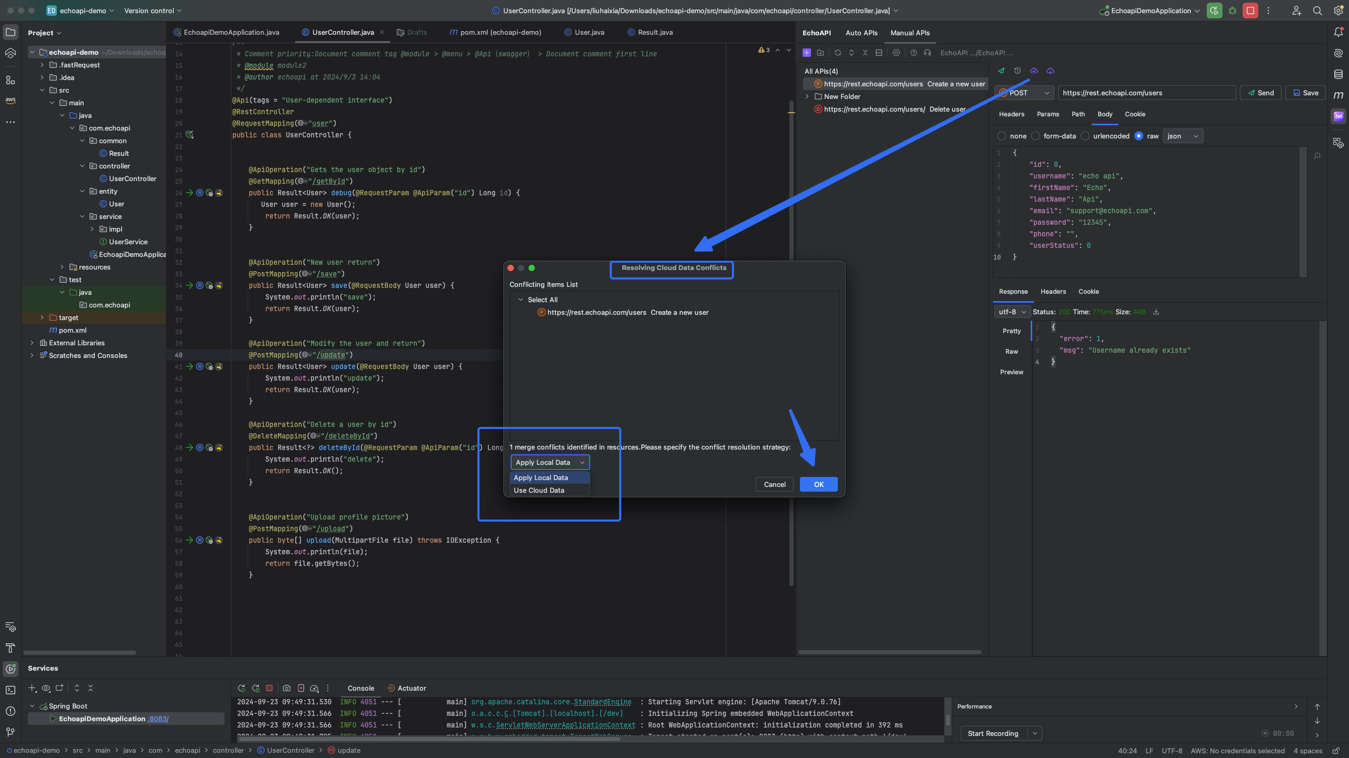Click the upload to cloud icon

tap(1034, 71)
